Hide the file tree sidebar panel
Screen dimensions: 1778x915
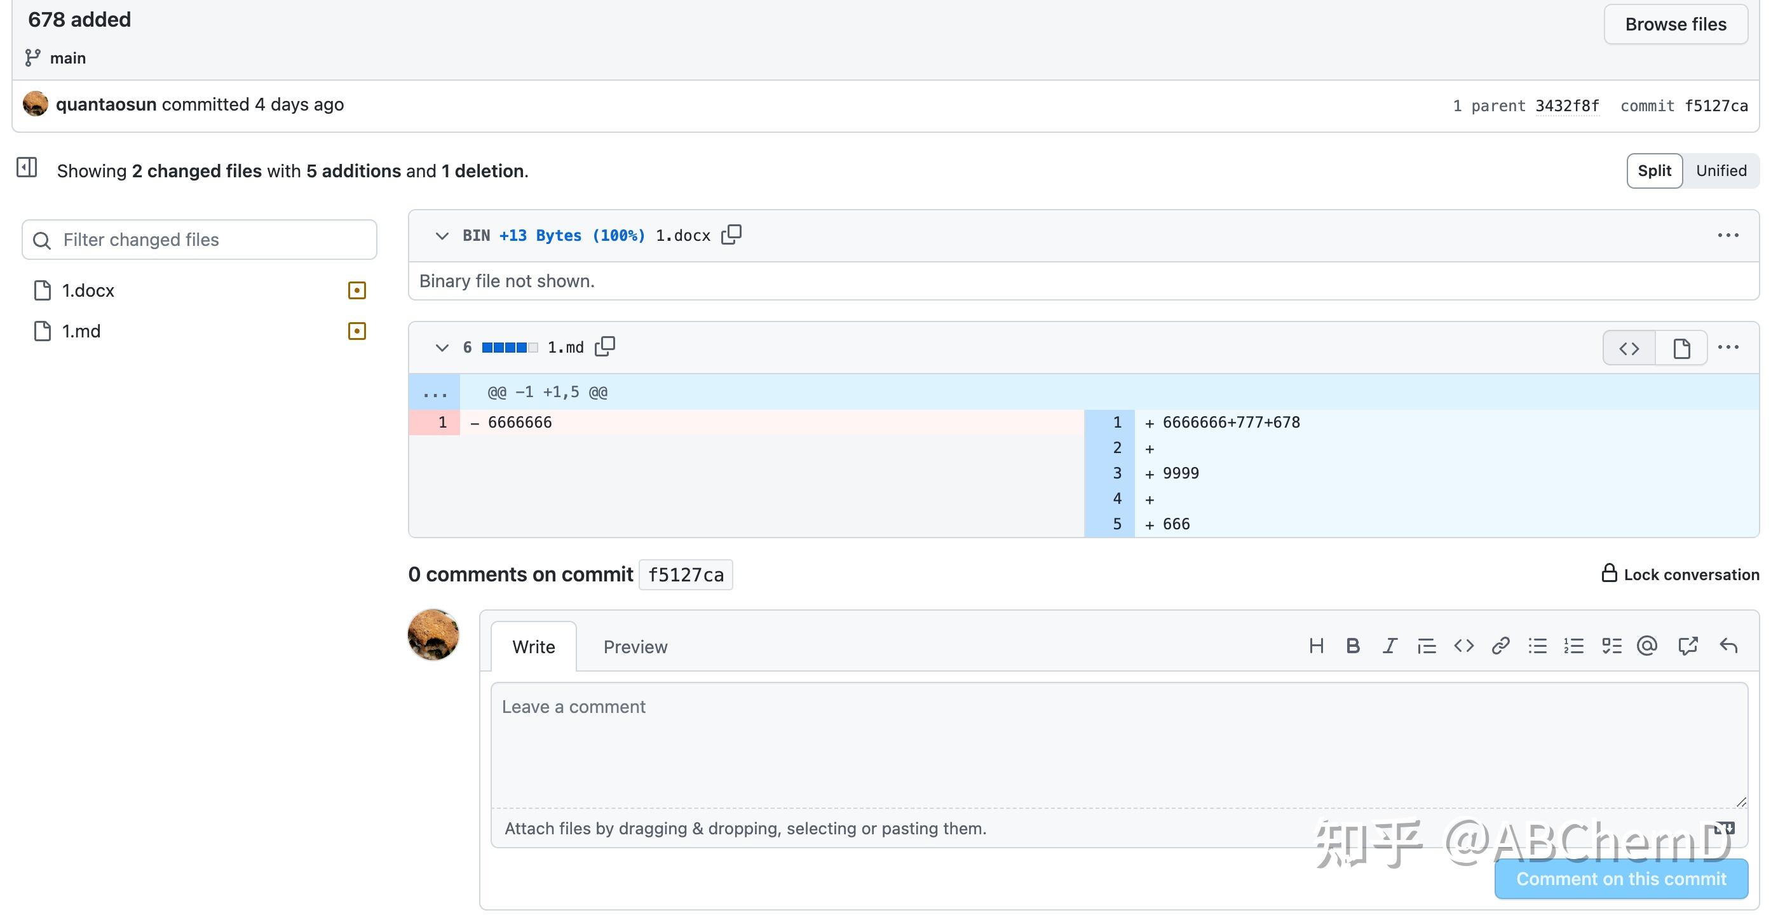pos(27,168)
